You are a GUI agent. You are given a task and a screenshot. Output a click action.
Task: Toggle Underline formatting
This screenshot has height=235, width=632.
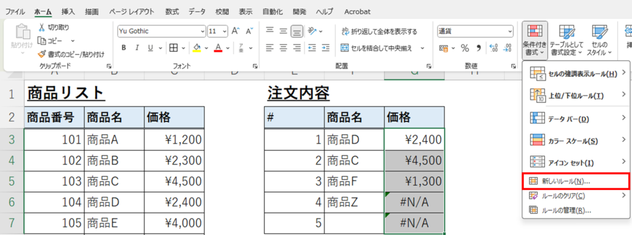pyautogui.click(x=150, y=48)
